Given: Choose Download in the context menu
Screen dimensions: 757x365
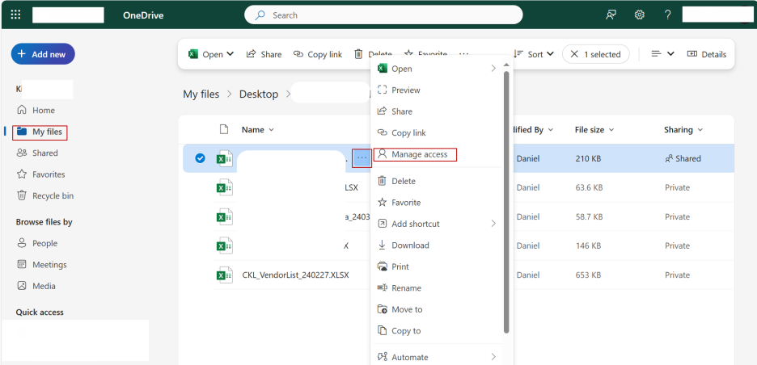Looking at the screenshot, I should tap(436, 245).
